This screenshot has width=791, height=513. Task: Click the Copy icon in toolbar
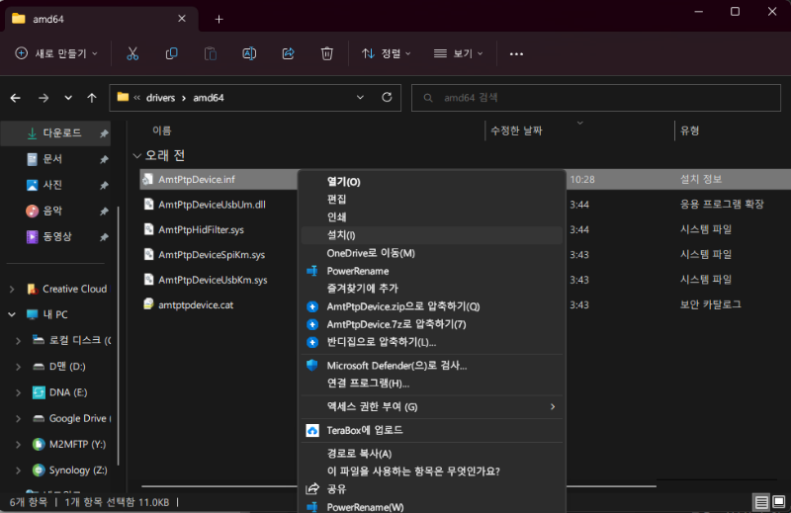coord(171,53)
